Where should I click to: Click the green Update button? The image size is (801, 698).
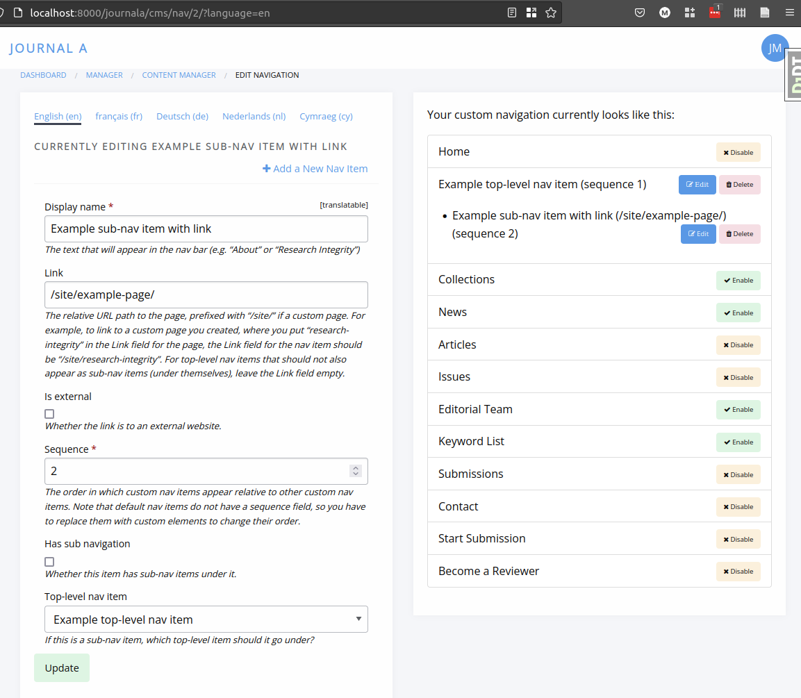(62, 668)
